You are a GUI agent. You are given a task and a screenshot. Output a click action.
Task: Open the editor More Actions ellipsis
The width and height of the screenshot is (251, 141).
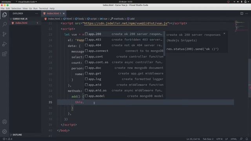coord(247,14)
